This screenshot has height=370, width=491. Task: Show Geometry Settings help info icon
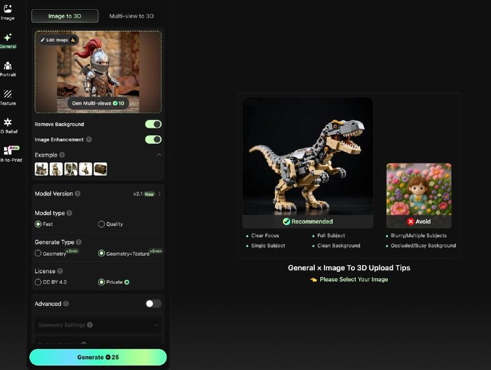(90, 325)
